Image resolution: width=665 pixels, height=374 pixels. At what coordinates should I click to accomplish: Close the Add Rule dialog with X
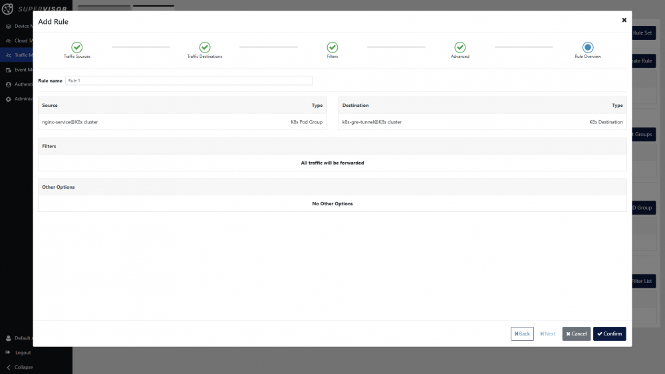[624, 20]
